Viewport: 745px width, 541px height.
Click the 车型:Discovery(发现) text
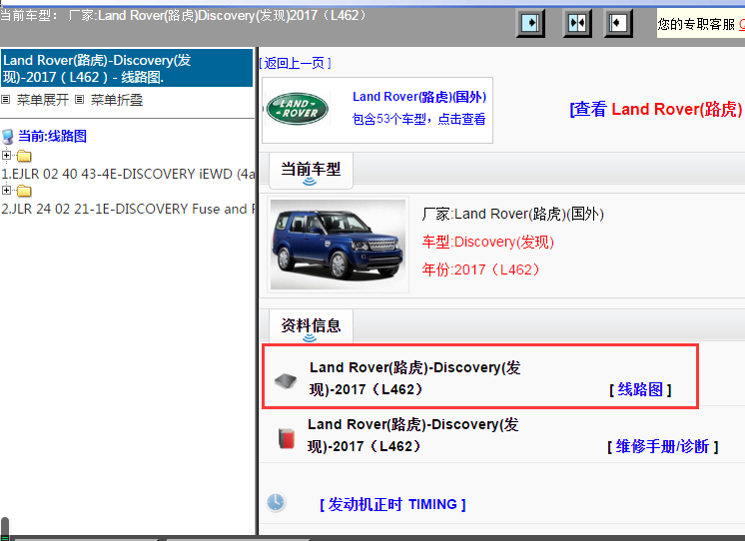tap(488, 242)
